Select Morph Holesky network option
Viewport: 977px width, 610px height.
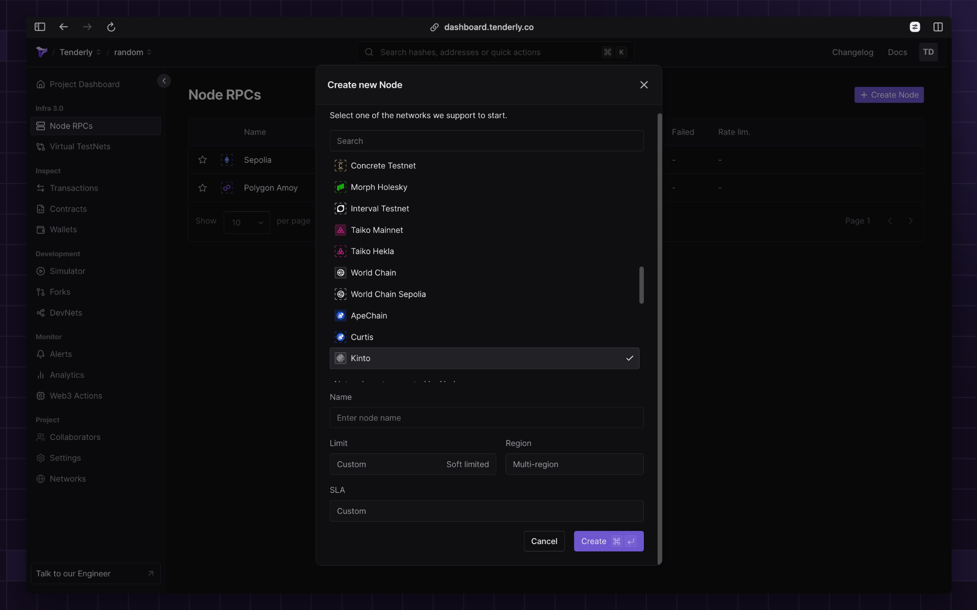point(379,187)
